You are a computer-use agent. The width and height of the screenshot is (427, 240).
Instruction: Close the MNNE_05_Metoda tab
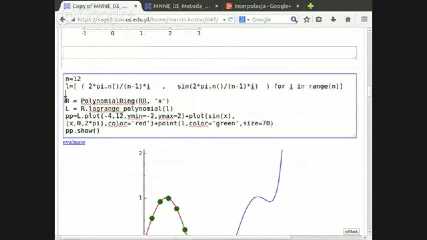(217, 6)
